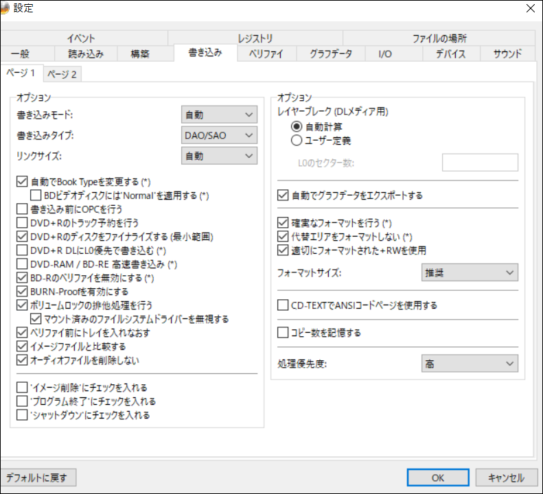The width and height of the screenshot is (543, 494).
Task: Toggle BD-Rのベリファイを無効にする checkbox
Action: tap(22, 278)
